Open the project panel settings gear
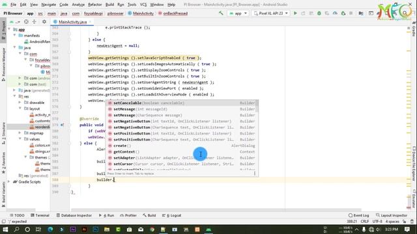The width and height of the screenshot is (417, 234). (44, 21)
